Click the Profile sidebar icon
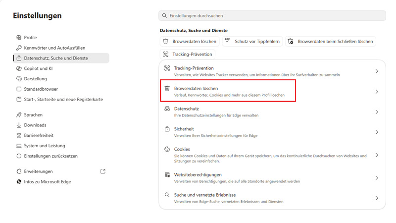Image resolution: width=396 pixels, height=223 pixels. (x=19, y=38)
